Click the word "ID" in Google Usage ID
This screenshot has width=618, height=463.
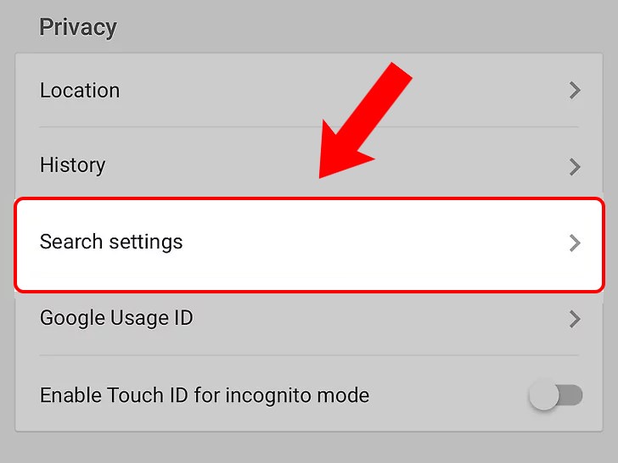pos(182,318)
